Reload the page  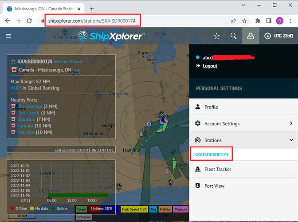coord(29,21)
